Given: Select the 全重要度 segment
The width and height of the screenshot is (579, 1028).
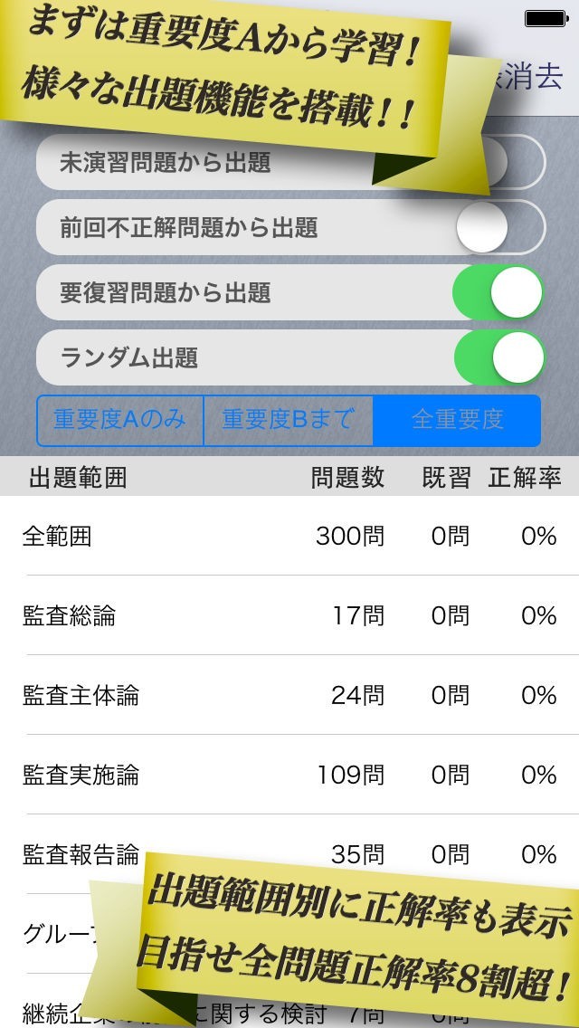Looking at the screenshot, I should click(457, 420).
